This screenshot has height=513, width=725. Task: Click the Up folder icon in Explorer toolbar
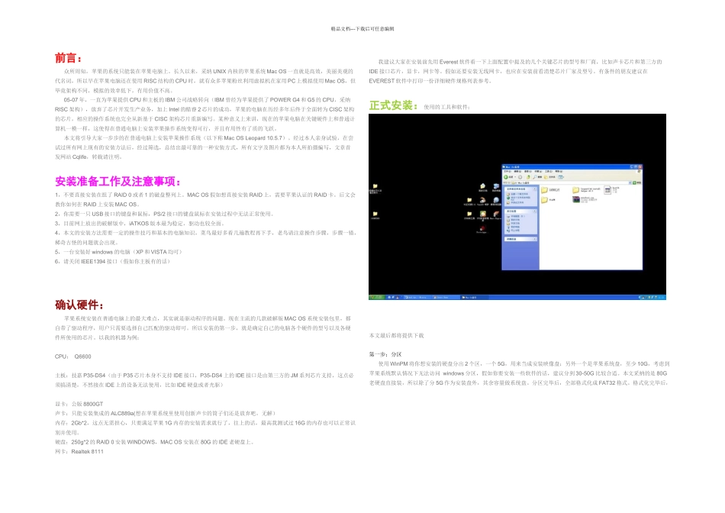[529, 177]
